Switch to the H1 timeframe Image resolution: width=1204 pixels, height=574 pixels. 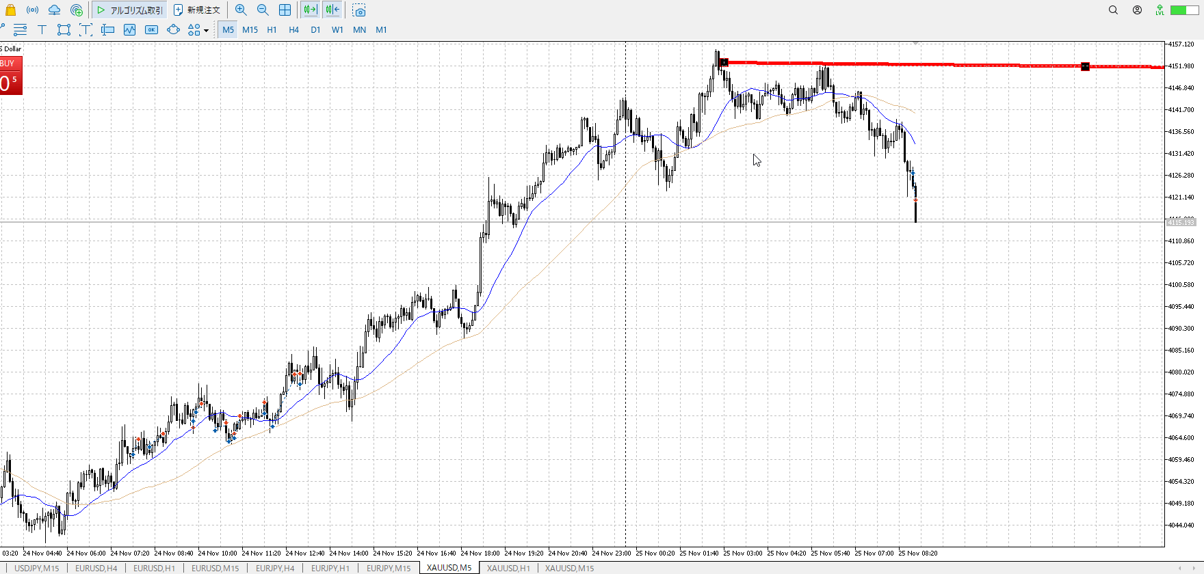272,29
